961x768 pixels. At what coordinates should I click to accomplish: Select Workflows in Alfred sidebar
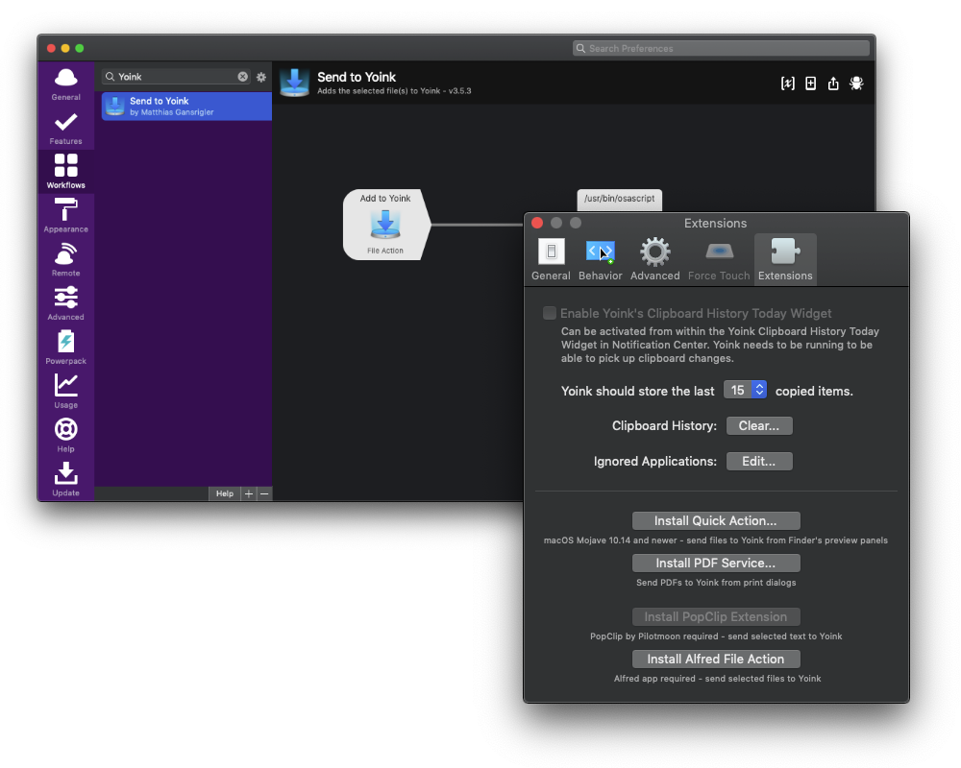[x=65, y=171]
